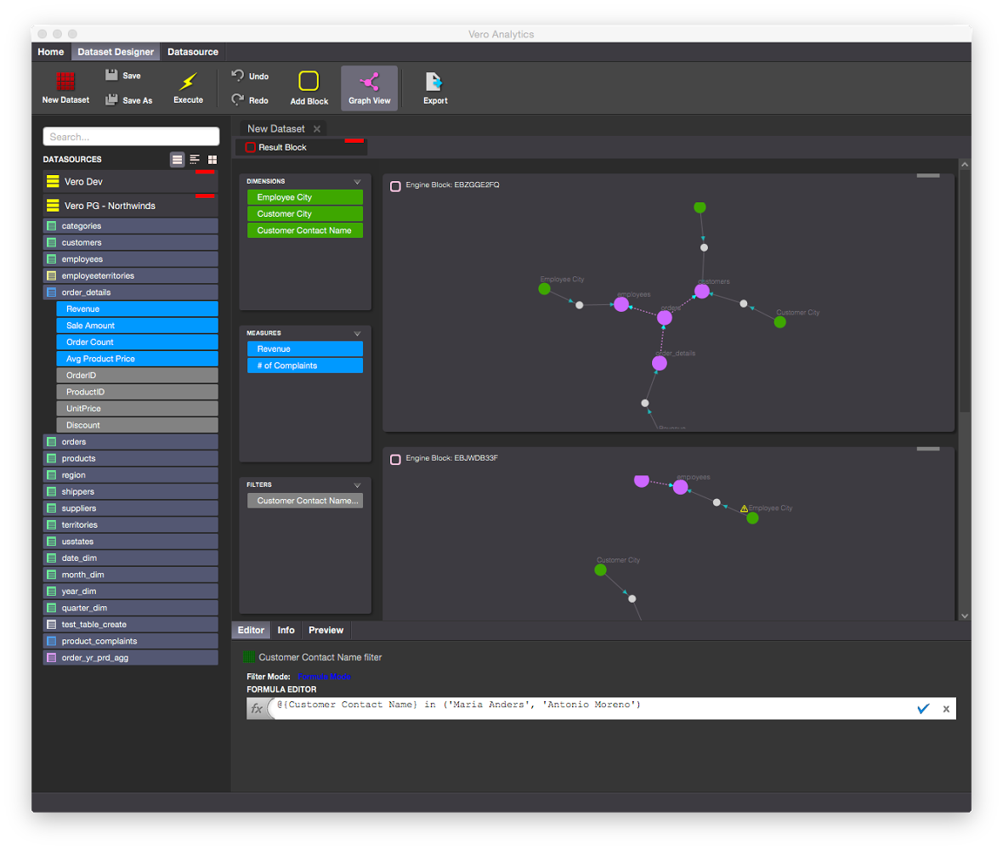Select the Avg Product Price field

point(138,359)
